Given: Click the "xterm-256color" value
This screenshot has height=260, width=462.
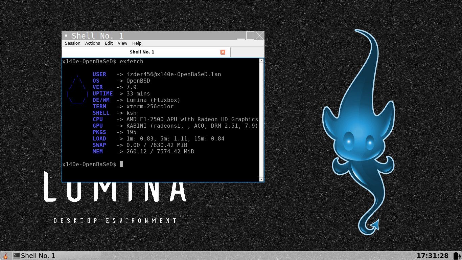Looking at the screenshot, I should (x=150, y=107).
